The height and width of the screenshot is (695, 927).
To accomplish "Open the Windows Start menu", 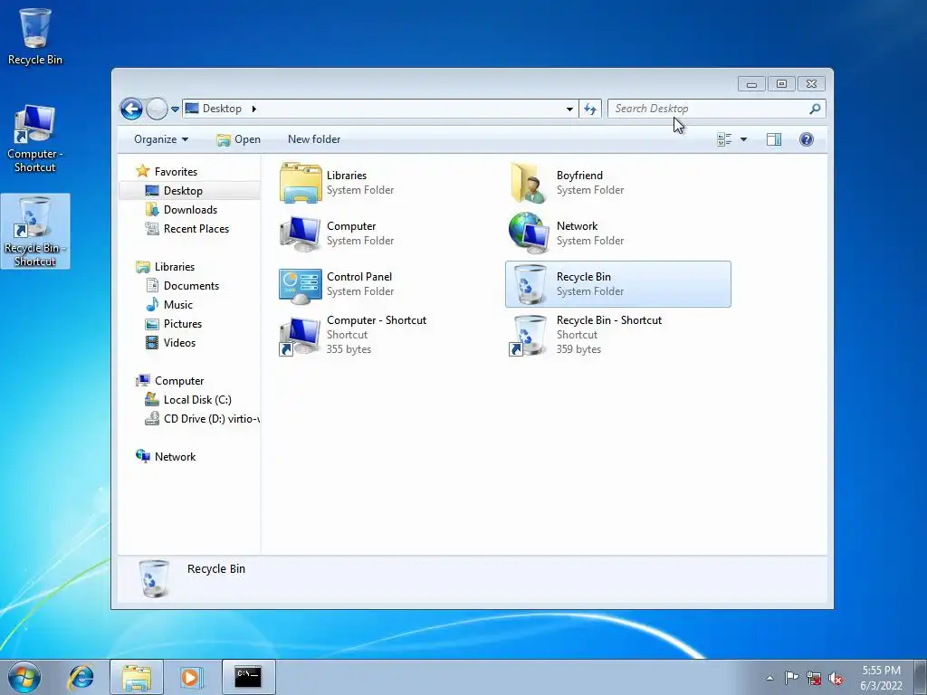I will coord(24,677).
